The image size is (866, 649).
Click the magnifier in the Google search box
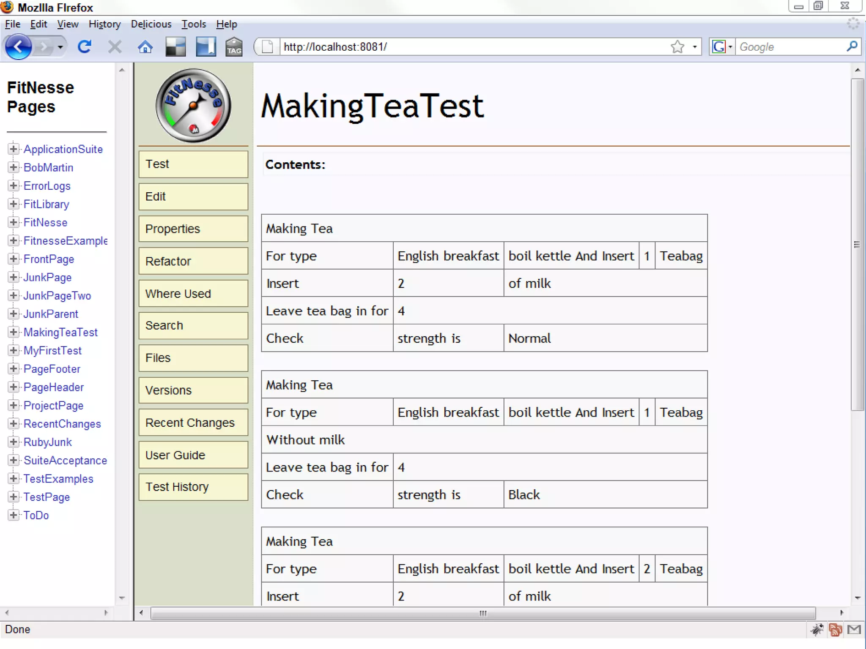[852, 46]
